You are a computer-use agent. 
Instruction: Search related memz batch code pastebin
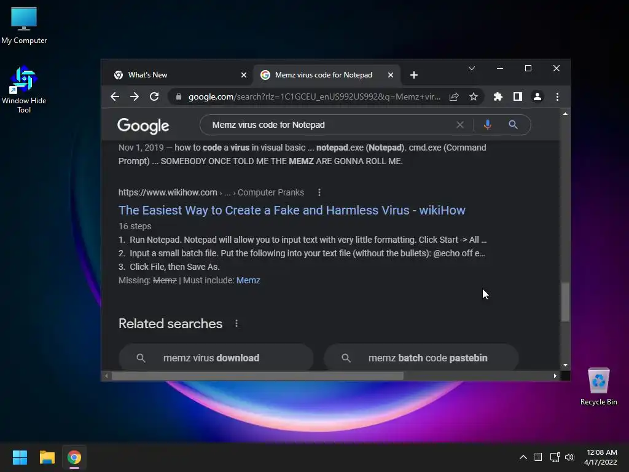[421, 357]
